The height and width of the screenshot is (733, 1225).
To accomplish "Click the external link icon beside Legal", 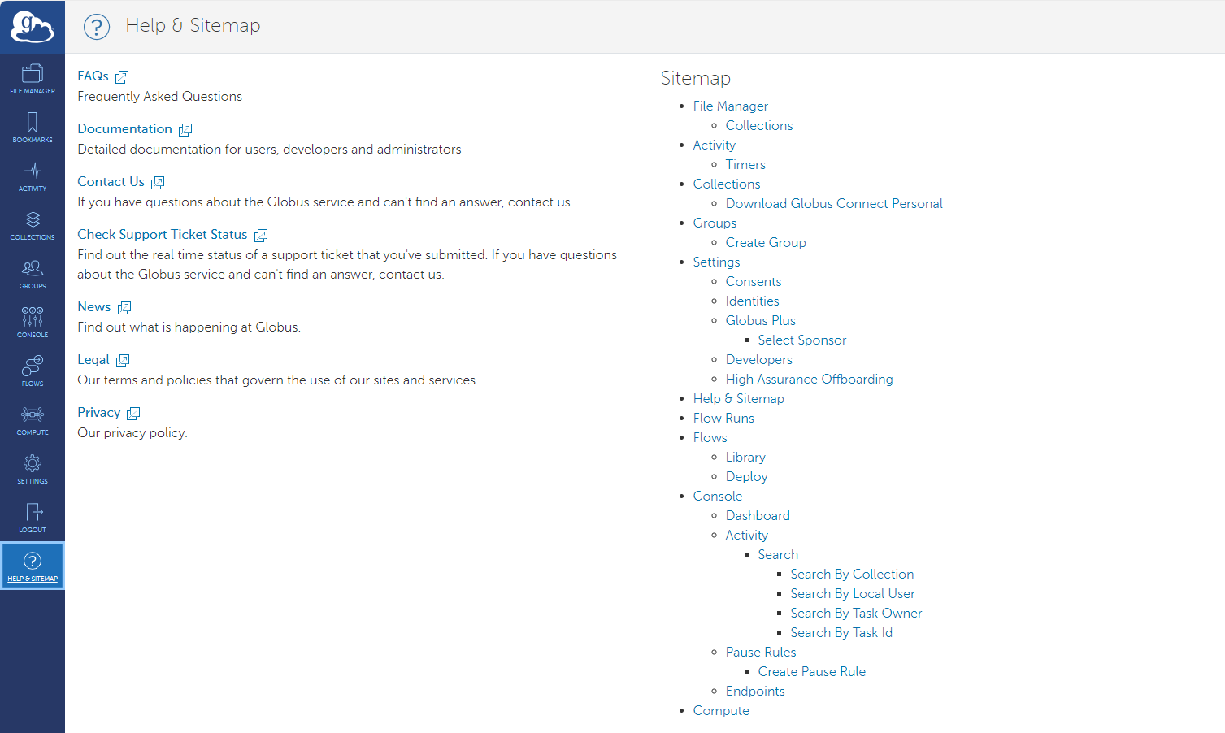I will coord(123,361).
